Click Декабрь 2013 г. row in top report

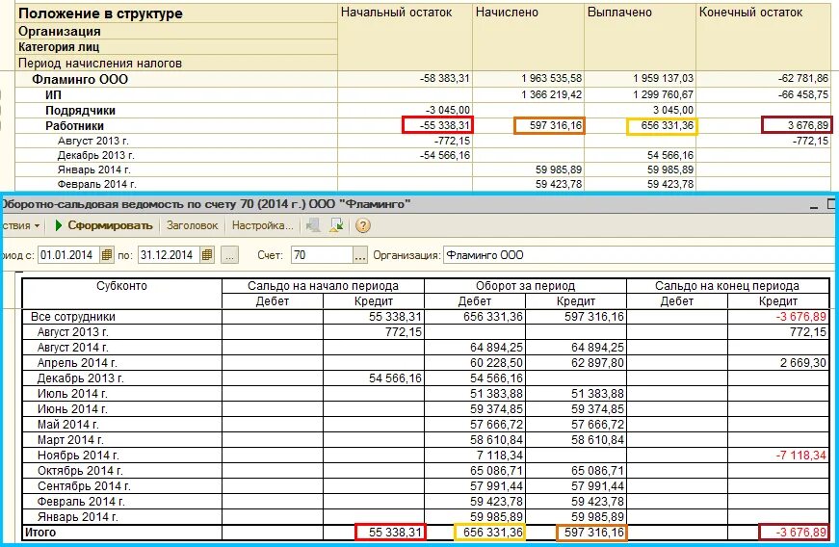tap(422, 156)
